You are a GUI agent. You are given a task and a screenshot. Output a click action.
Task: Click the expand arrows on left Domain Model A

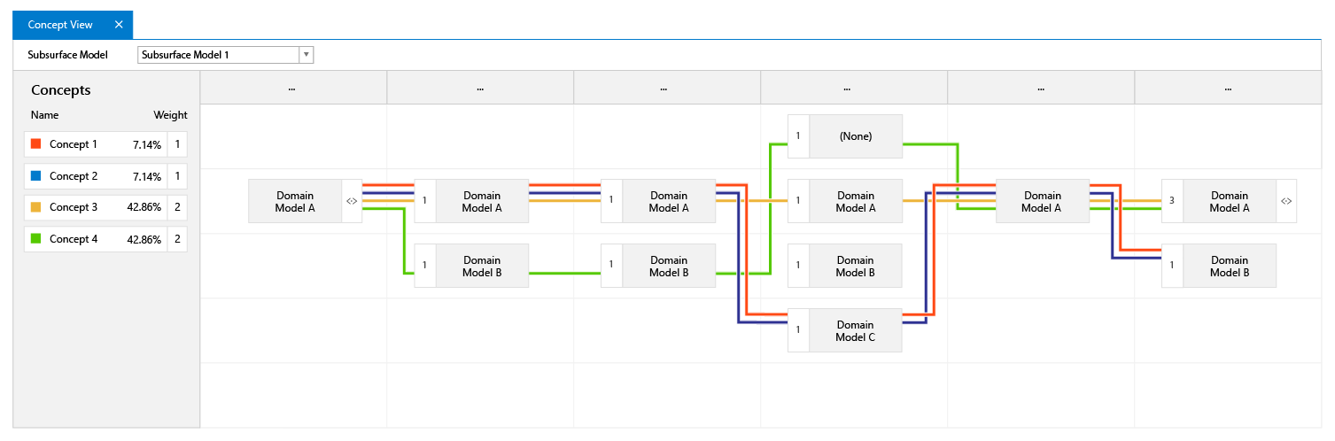pos(352,201)
